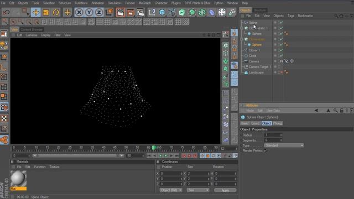Click green Play Forward button
The height and width of the screenshot is (199, 354).
(x=166, y=156)
